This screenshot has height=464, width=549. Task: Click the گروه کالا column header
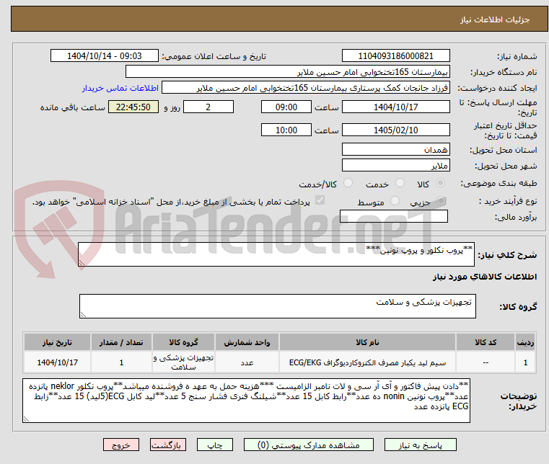pyautogui.click(x=183, y=342)
